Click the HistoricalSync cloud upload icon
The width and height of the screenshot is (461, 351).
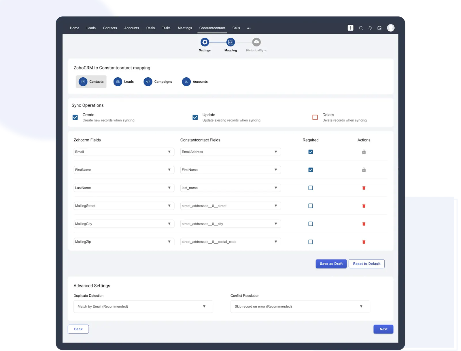point(256,42)
